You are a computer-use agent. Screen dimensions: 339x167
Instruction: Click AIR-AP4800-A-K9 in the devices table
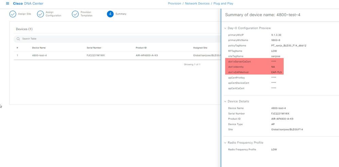click(x=147, y=55)
